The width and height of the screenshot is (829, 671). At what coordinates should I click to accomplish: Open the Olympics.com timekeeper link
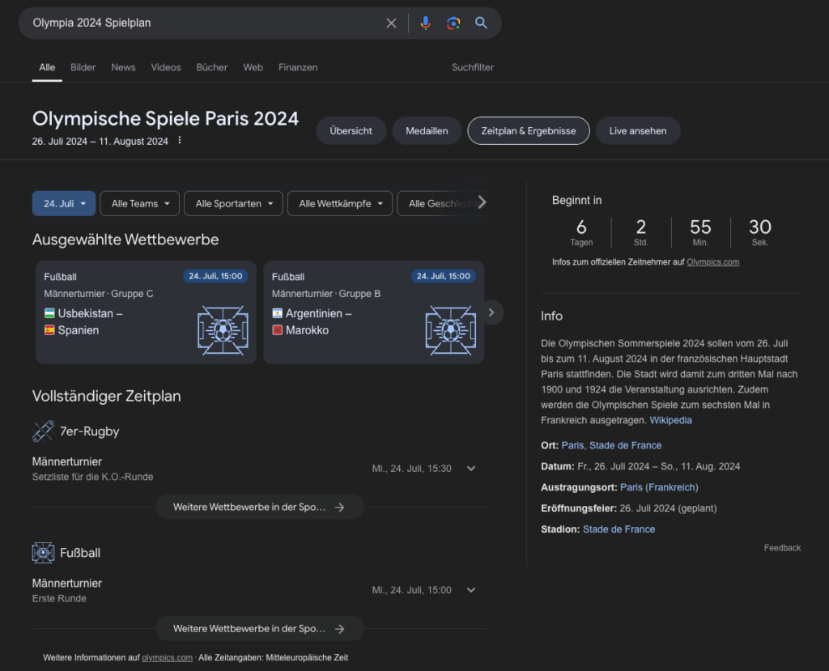click(x=712, y=262)
